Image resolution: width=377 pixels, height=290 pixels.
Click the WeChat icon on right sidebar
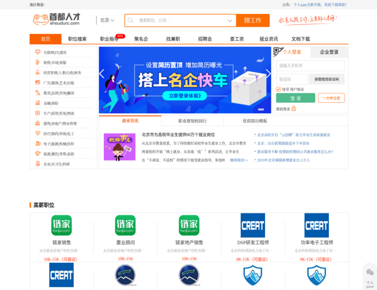[370, 272]
